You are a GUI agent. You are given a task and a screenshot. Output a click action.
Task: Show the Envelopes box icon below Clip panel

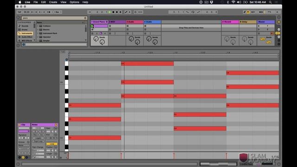tap(26, 157)
